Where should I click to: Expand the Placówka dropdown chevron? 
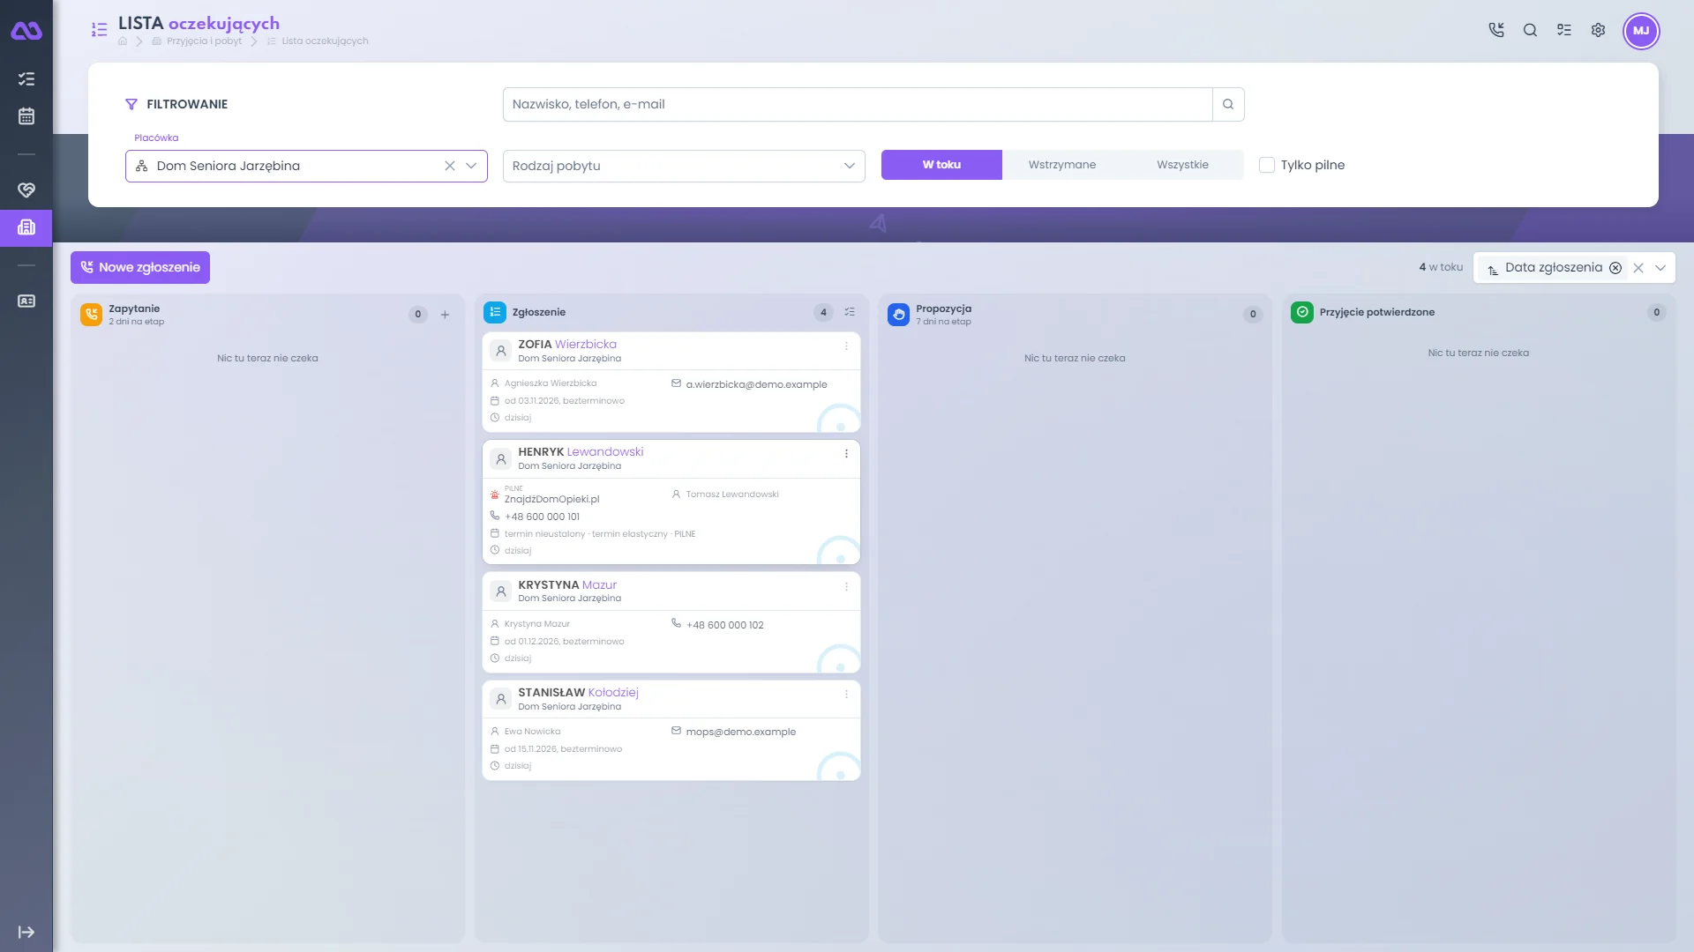[471, 166]
